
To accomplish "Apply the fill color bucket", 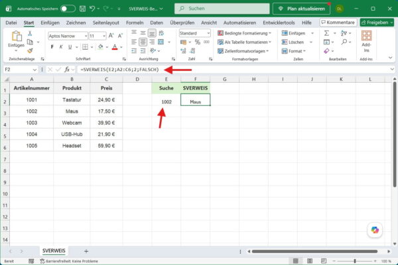I will (101, 47).
